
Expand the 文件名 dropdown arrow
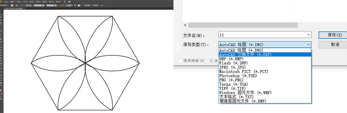pos(309,35)
